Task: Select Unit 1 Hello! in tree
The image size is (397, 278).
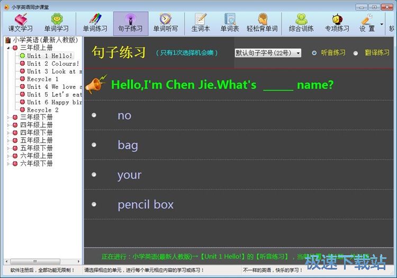Action: 50,56
